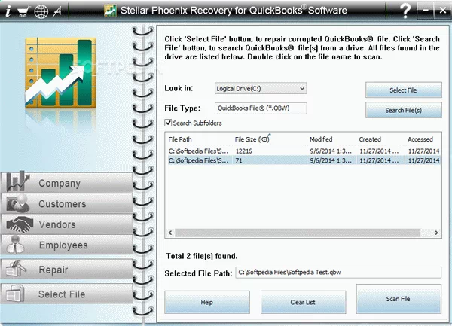Switch to the Select File sidebar tab
This screenshot has width=452, height=326.
point(62,294)
